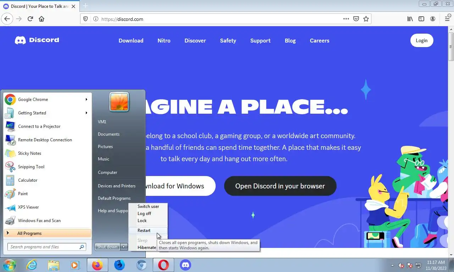Open the tracking protection shield icon

point(85,19)
